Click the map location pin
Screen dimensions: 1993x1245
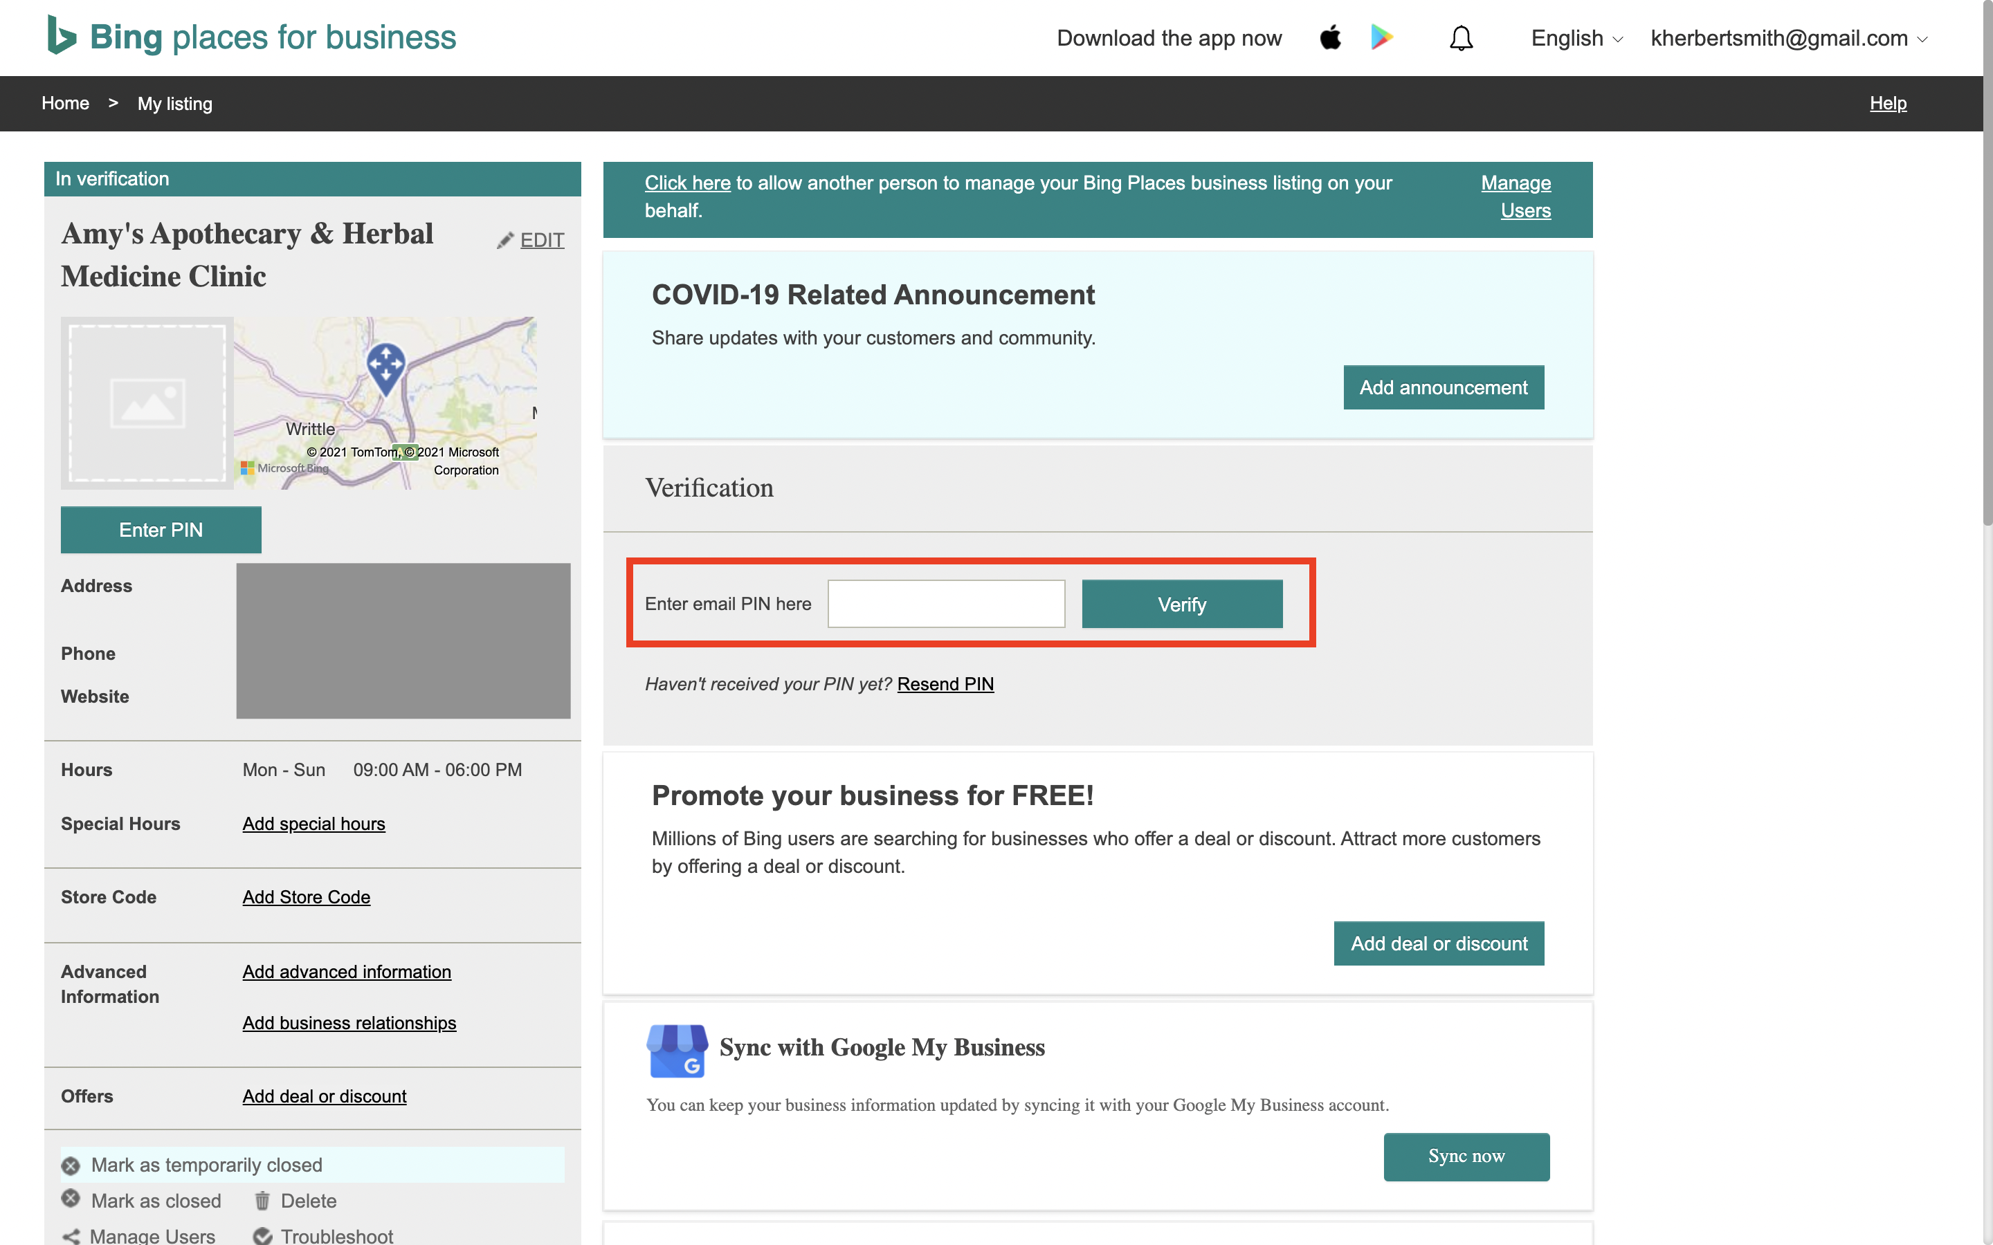[x=385, y=369]
